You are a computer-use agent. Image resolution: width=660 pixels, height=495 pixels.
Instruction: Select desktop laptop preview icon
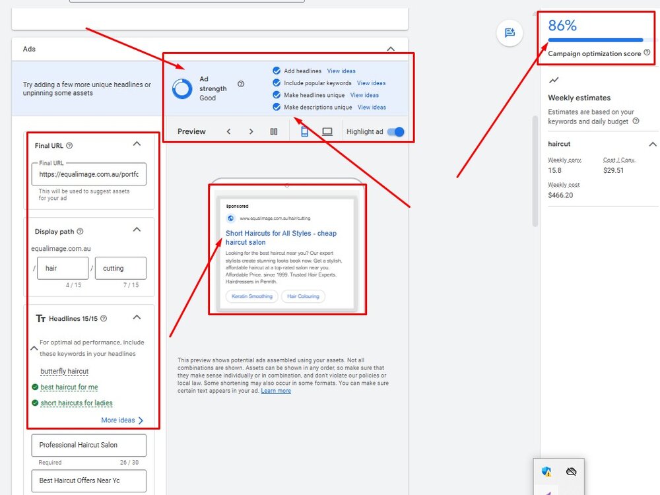pyautogui.click(x=327, y=132)
